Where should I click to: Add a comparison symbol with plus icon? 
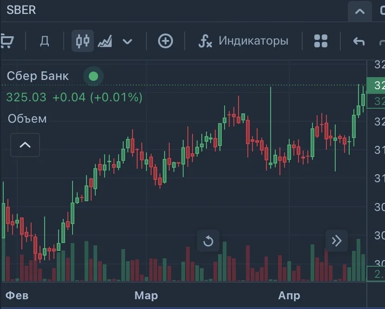coord(165,41)
